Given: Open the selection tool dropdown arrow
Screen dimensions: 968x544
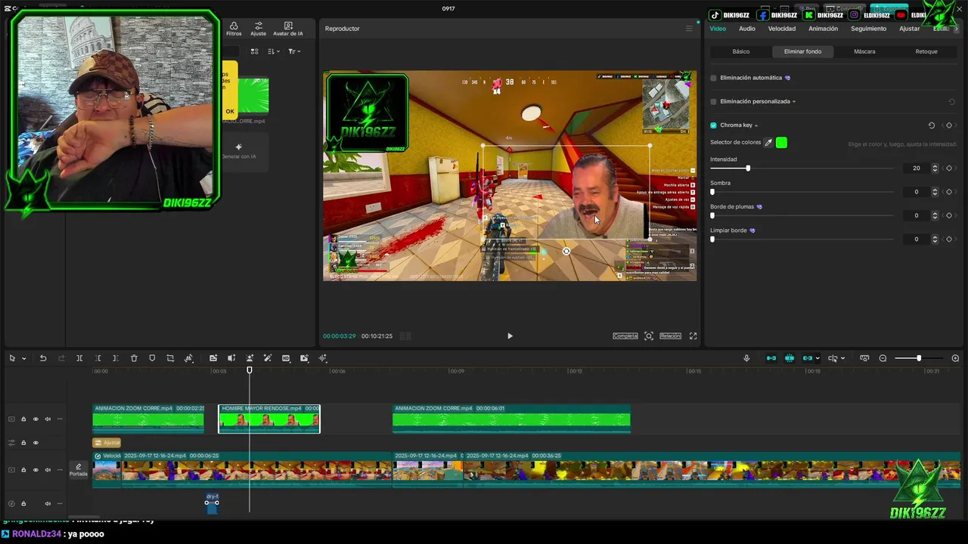Looking at the screenshot, I should click(x=23, y=358).
